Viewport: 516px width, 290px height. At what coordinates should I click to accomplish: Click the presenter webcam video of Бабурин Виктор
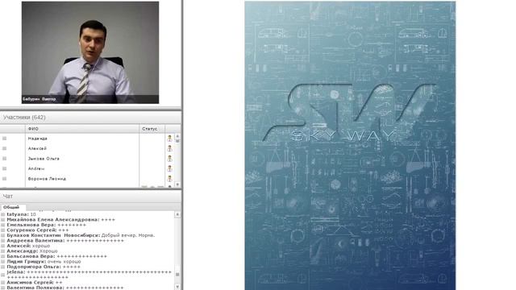(90, 52)
